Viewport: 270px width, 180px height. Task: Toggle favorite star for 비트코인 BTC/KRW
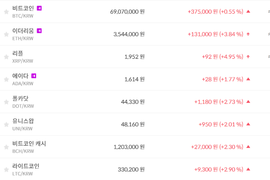[6, 12]
